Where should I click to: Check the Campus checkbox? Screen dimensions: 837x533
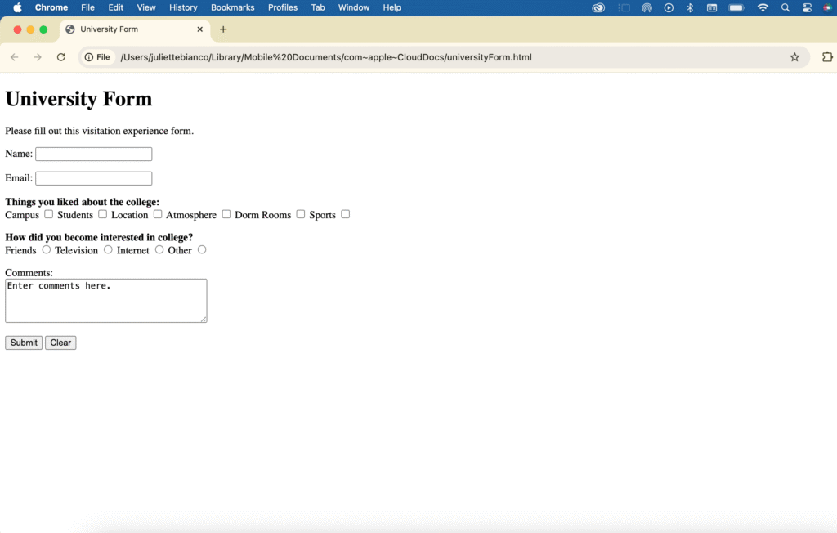(x=49, y=214)
